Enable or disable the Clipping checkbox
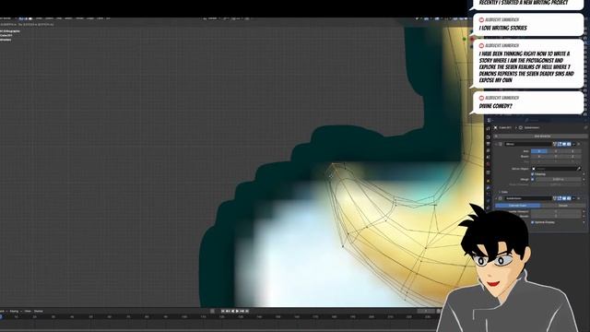 point(533,174)
